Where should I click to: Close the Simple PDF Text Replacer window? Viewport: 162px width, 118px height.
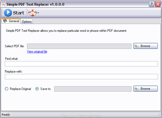click(158, 4)
